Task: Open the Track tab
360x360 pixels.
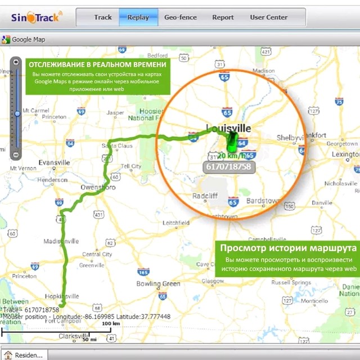Action: tap(102, 17)
